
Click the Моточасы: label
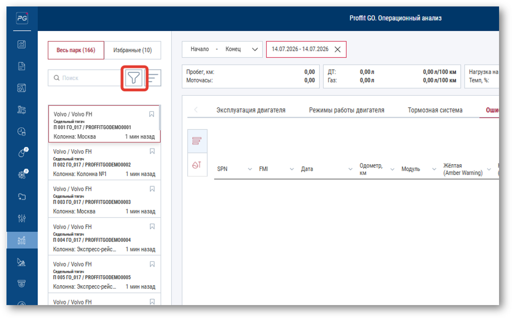(x=199, y=80)
